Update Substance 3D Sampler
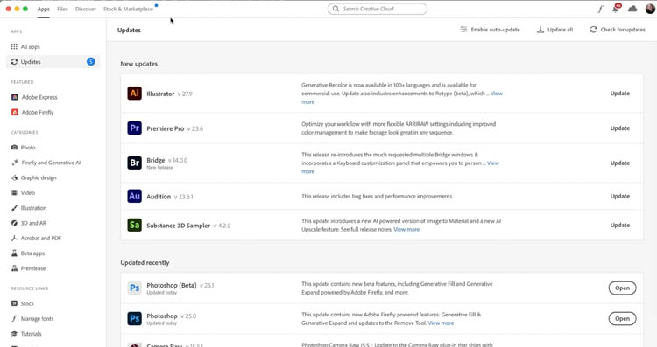The width and height of the screenshot is (657, 347). coord(619,225)
